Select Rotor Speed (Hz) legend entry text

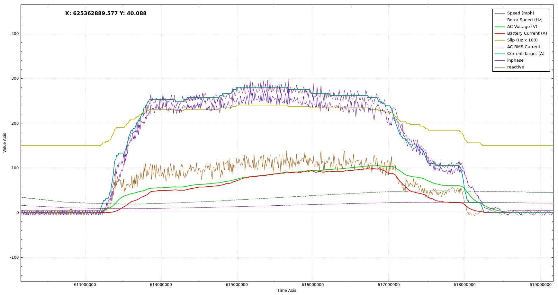(x=525, y=20)
